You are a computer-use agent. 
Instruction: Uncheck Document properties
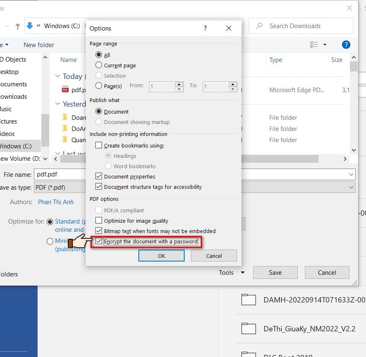[99, 176]
